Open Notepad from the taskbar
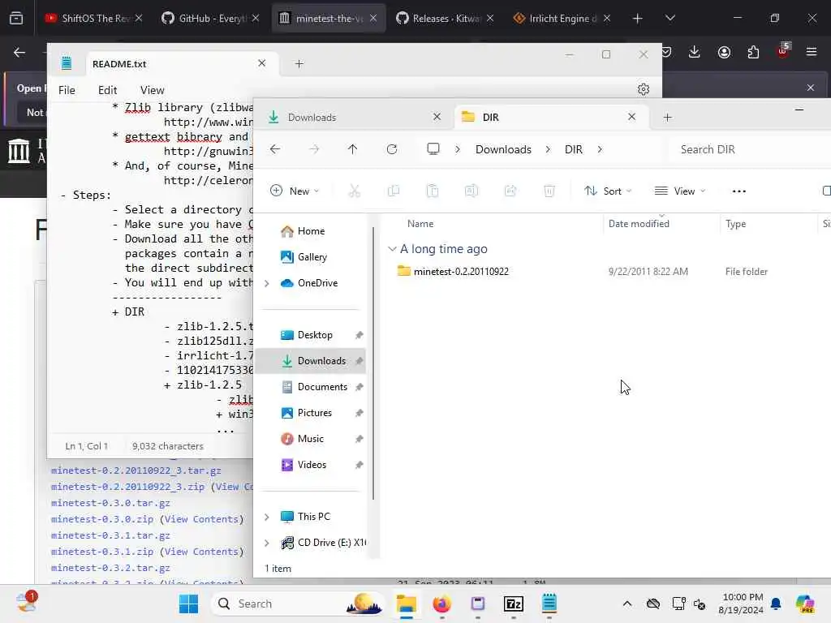This screenshot has height=623, width=831. [x=549, y=604]
